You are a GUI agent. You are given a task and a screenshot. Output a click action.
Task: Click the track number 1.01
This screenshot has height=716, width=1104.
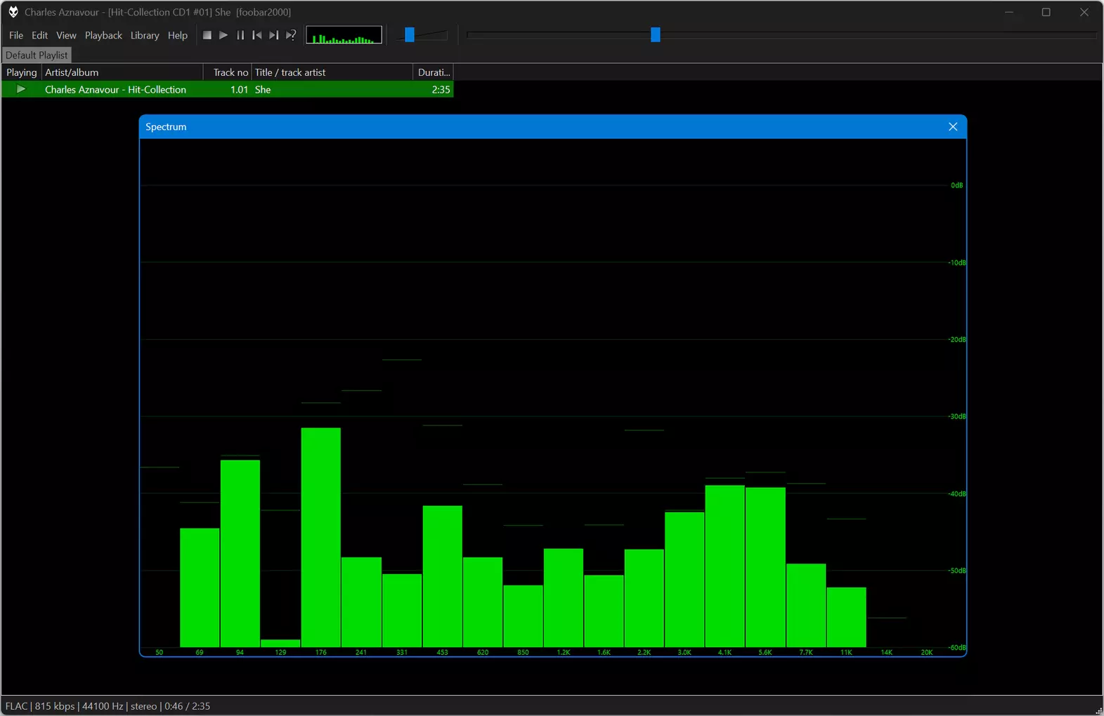pyautogui.click(x=239, y=90)
